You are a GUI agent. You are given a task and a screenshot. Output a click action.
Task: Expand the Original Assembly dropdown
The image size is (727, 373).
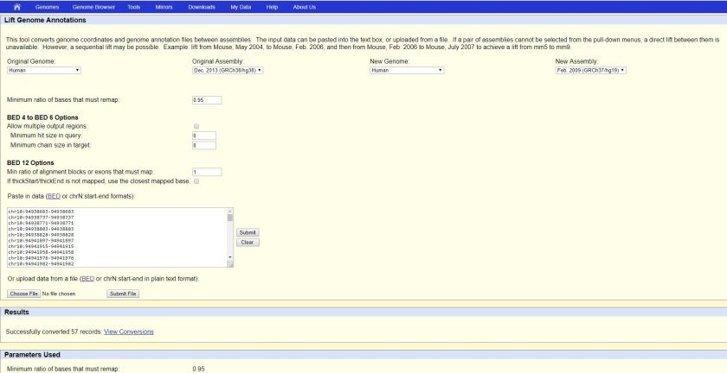point(228,70)
